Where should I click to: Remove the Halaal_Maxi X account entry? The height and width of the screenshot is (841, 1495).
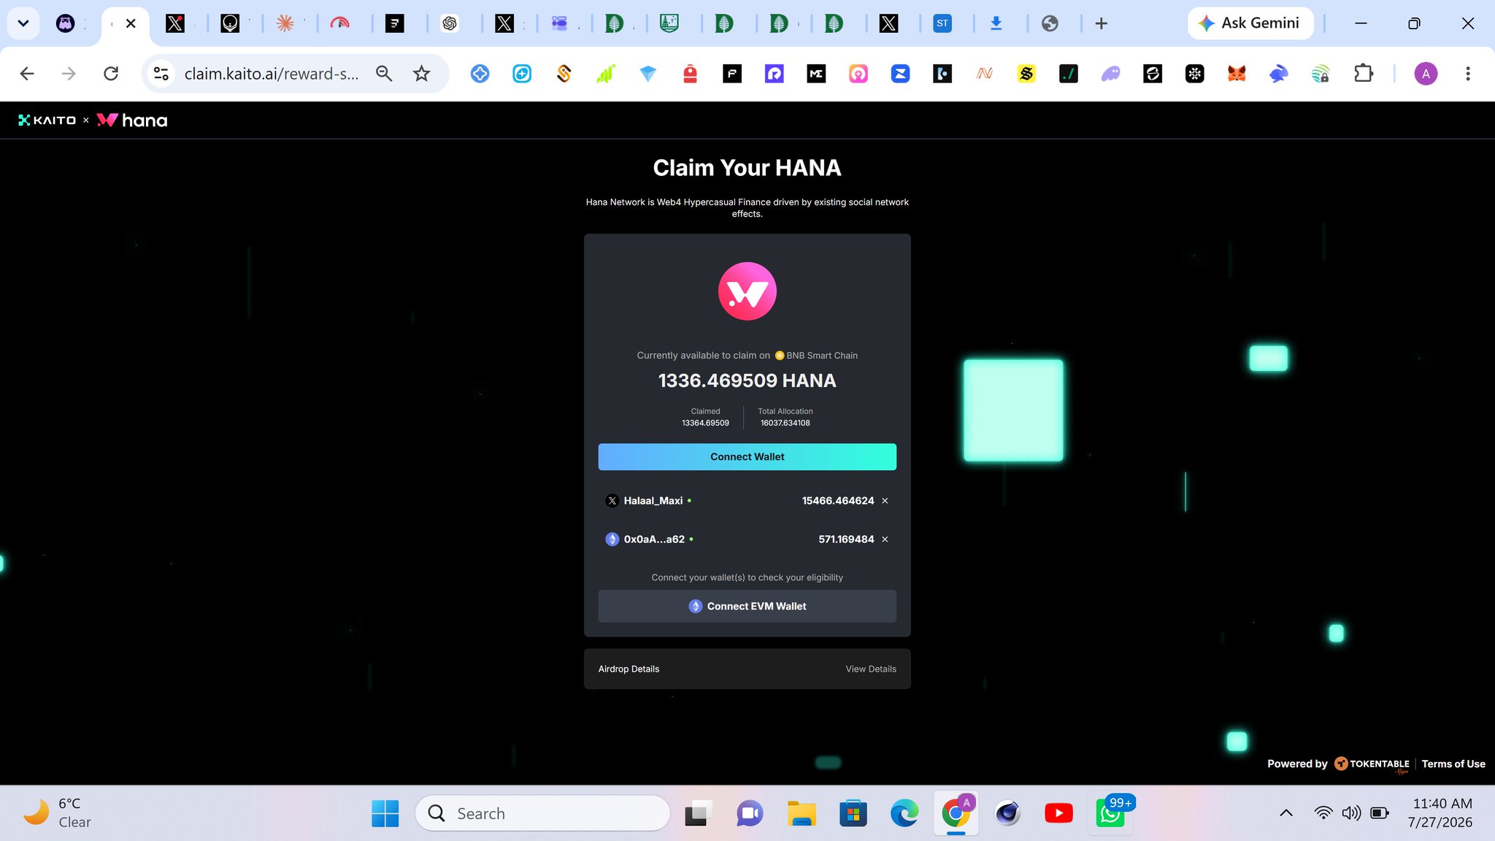[x=885, y=501]
